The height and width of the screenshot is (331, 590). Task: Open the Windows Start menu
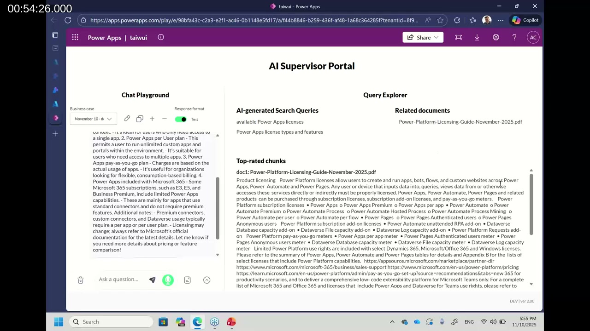[x=59, y=322]
